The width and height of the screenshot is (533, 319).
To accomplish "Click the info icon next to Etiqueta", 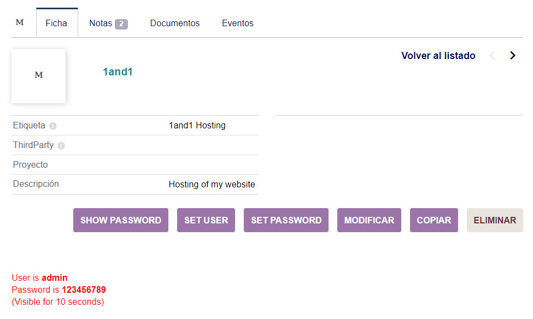I will click(53, 126).
